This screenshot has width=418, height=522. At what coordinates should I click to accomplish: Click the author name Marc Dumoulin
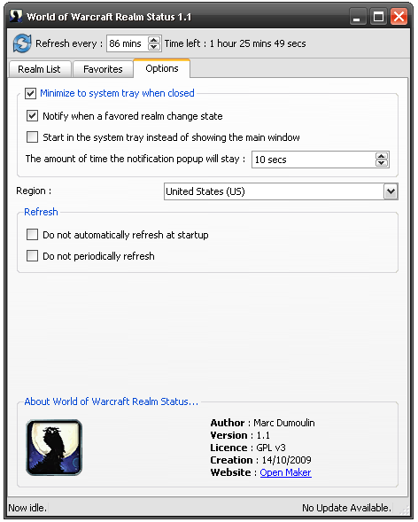point(284,423)
